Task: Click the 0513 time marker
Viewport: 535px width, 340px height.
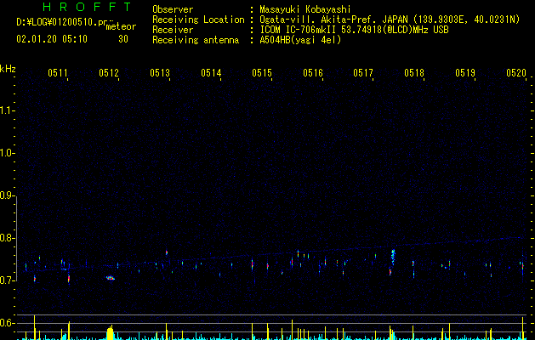Action: pos(160,72)
